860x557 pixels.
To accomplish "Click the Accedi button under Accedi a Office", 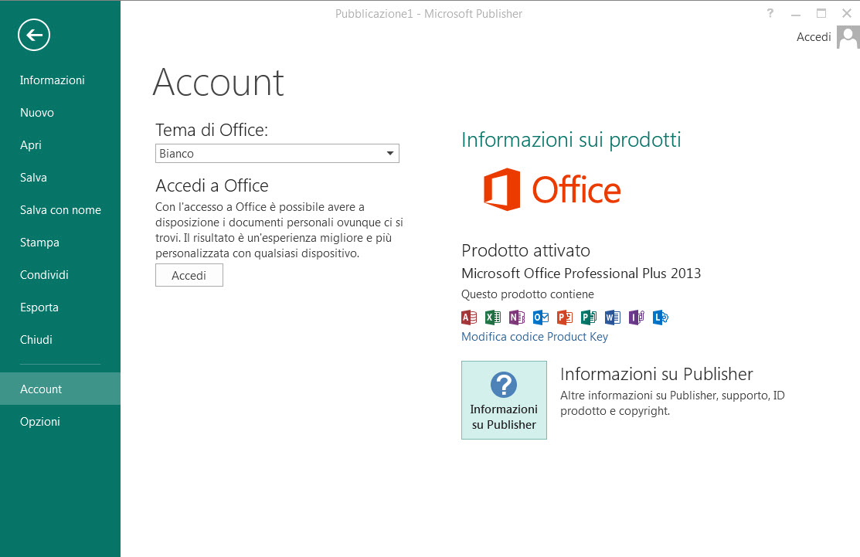I will point(189,275).
